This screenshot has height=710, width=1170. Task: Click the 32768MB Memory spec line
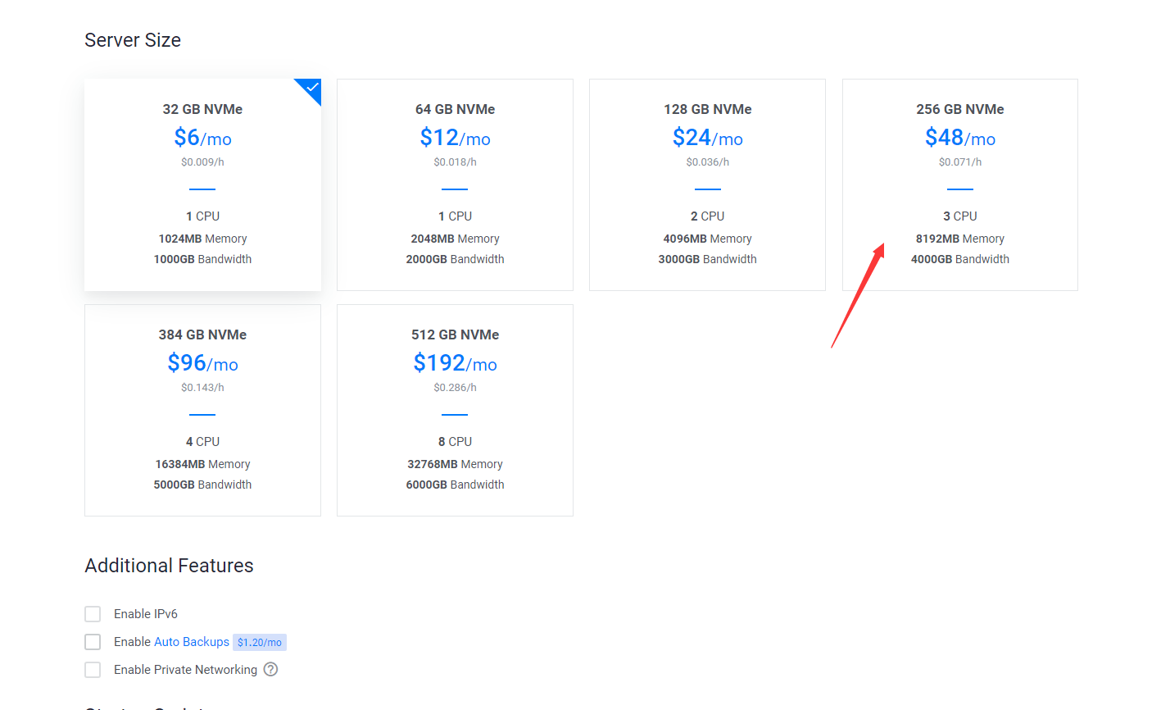(455, 464)
